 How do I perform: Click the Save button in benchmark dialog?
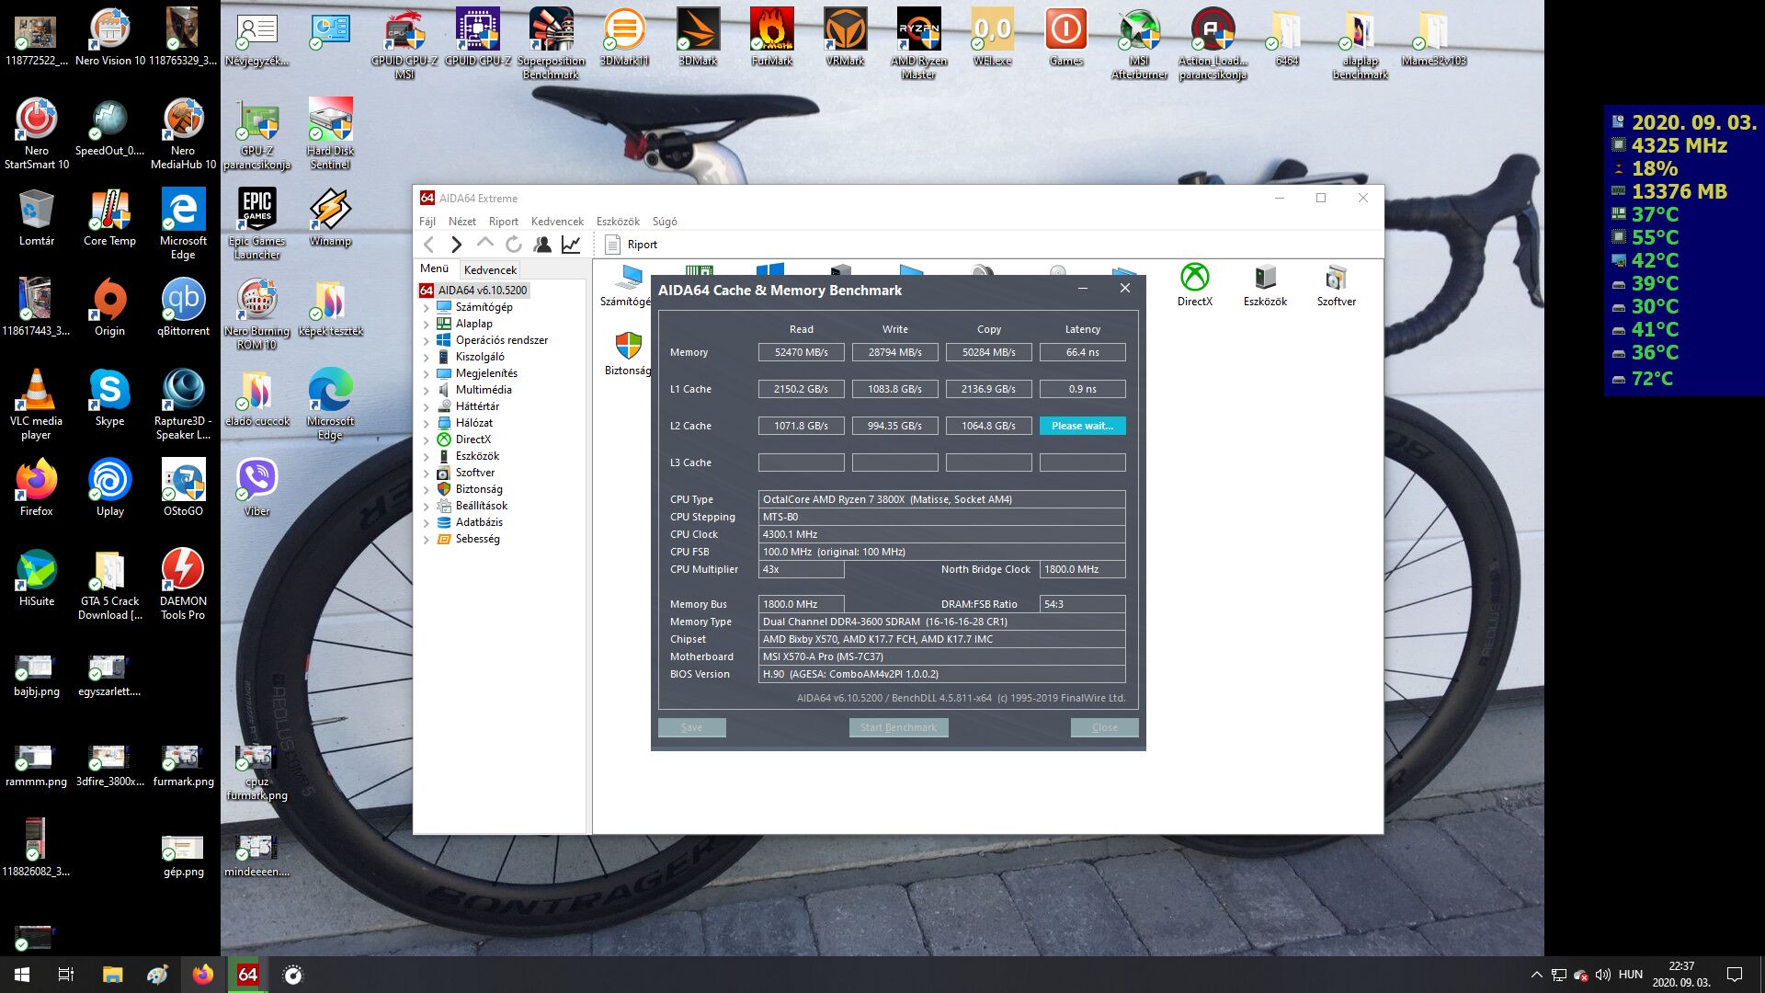click(691, 727)
